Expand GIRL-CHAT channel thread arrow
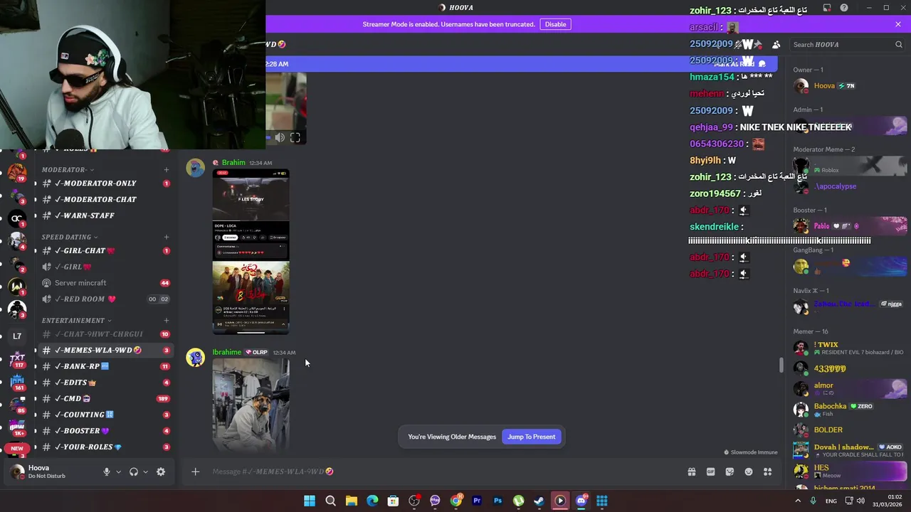 pos(35,251)
